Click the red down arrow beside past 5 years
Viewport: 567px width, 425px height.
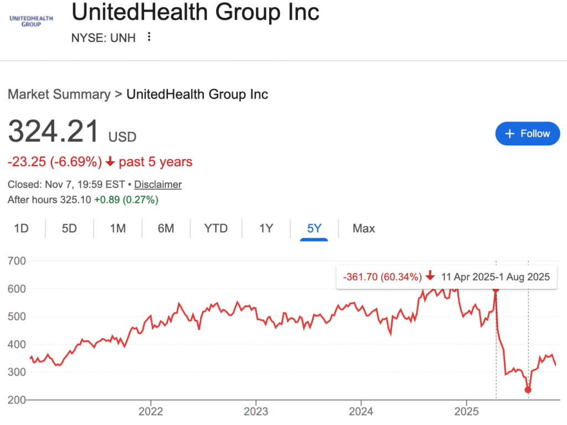tap(110, 162)
